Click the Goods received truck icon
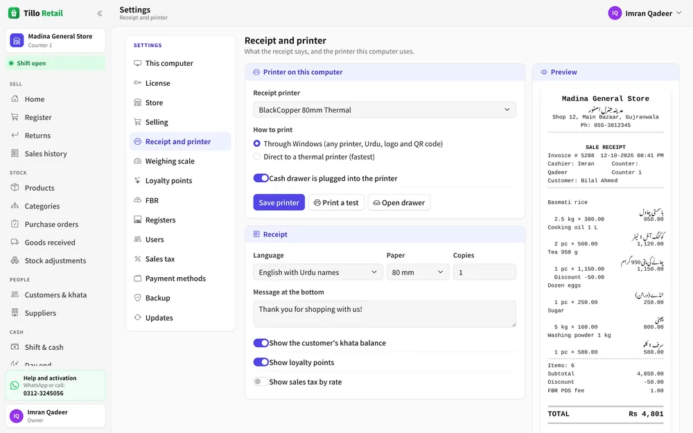693x433 pixels. pos(15,242)
